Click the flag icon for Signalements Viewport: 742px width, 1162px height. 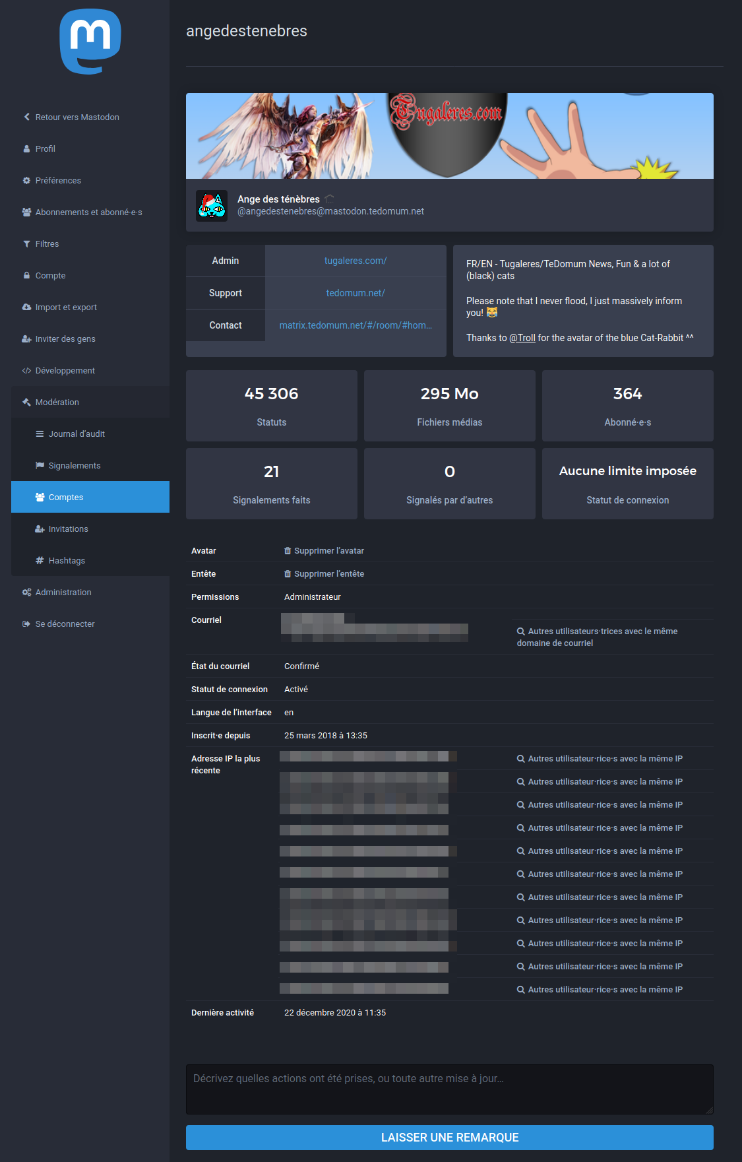(x=40, y=465)
